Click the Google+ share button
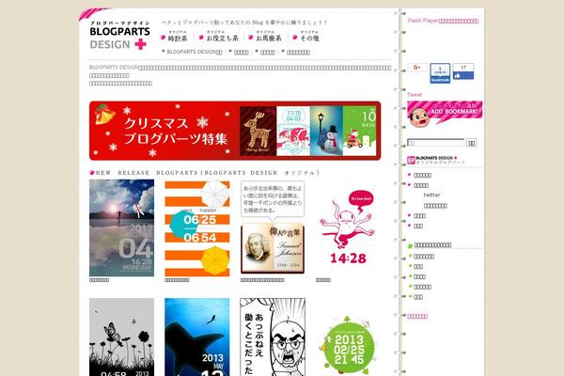 pyautogui.click(x=417, y=68)
